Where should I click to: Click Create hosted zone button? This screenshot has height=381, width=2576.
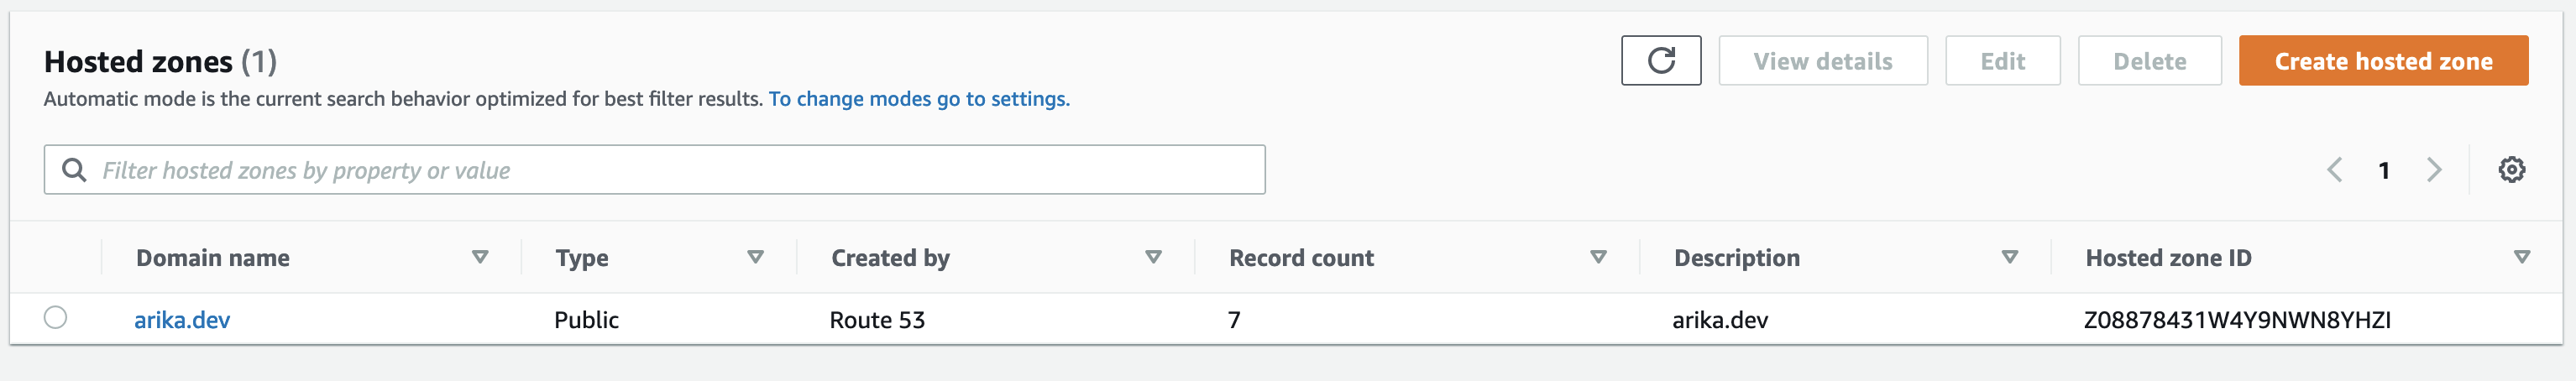coord(2383,61)
